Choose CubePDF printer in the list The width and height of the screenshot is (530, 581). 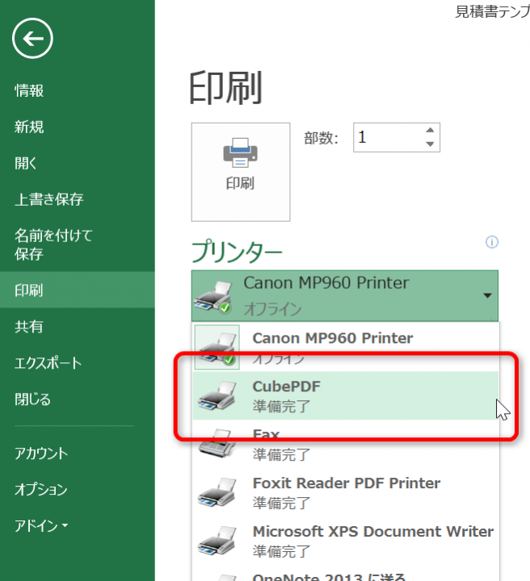coord(346,395)
